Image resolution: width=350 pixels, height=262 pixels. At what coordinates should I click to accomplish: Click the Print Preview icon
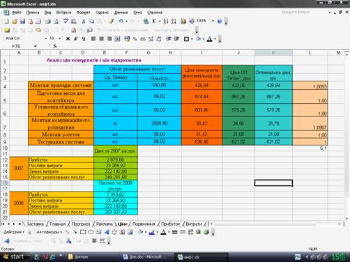point(56,22)
